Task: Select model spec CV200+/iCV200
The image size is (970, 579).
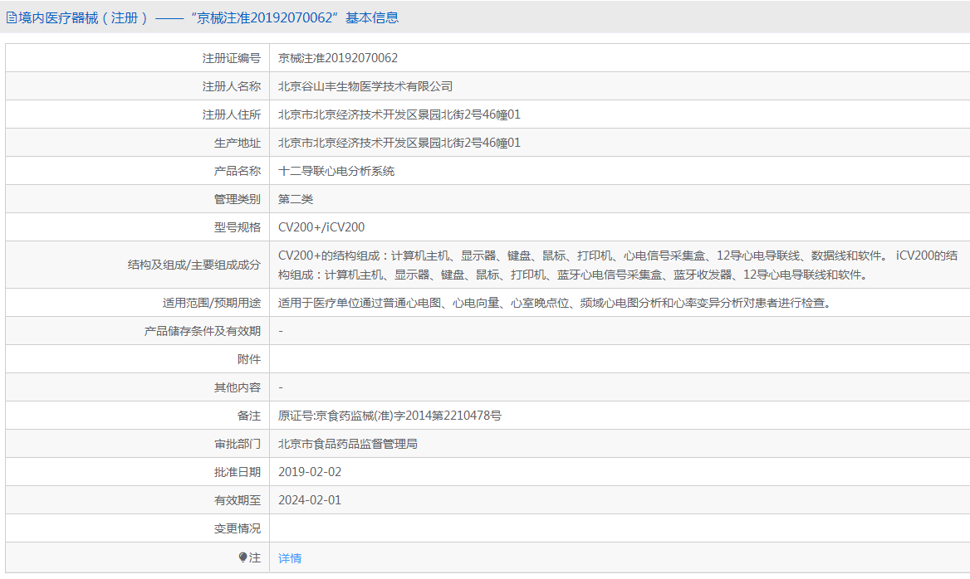Action: [321, 227]
